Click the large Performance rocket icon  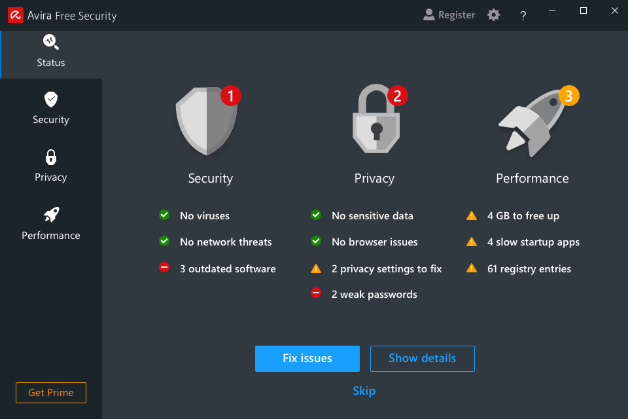click(531, 123)
